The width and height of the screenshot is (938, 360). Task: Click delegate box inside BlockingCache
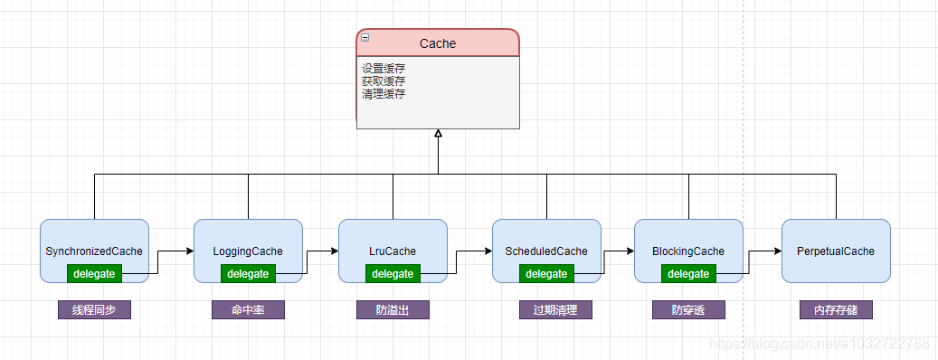tap(688, 274)
